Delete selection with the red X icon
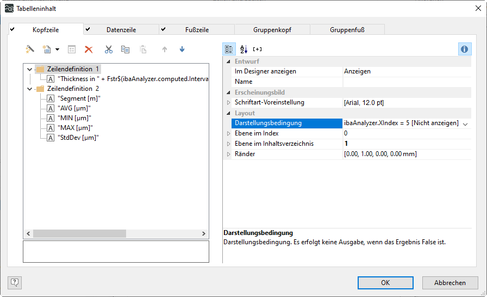487x297 pixels. pyautogui.click(x=89, y=49)
